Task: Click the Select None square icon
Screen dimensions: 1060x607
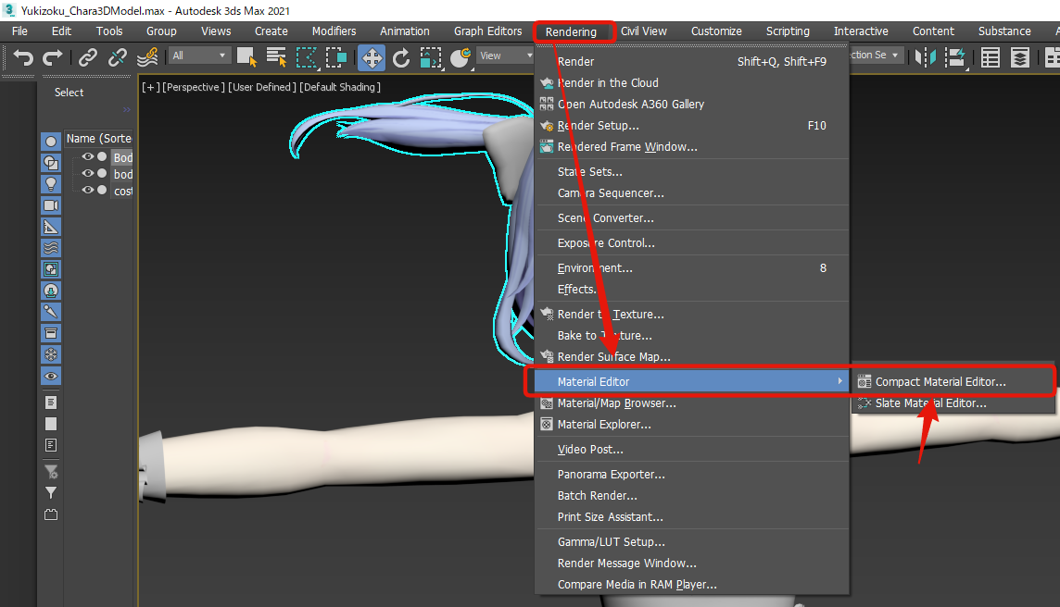Action: coord(51,424)
